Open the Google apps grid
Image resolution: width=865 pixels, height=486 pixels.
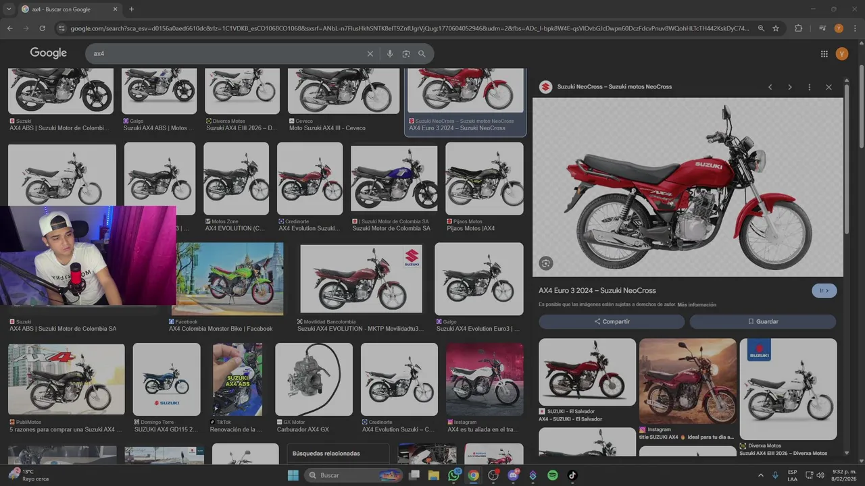coord(824,54)
